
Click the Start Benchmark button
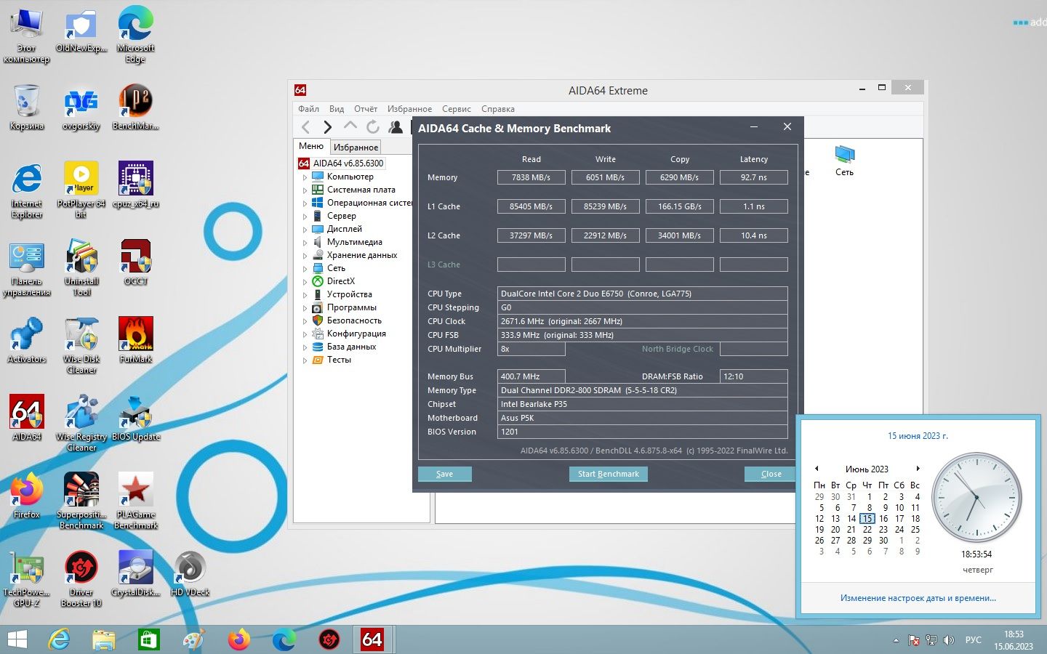tap(609, 474)
